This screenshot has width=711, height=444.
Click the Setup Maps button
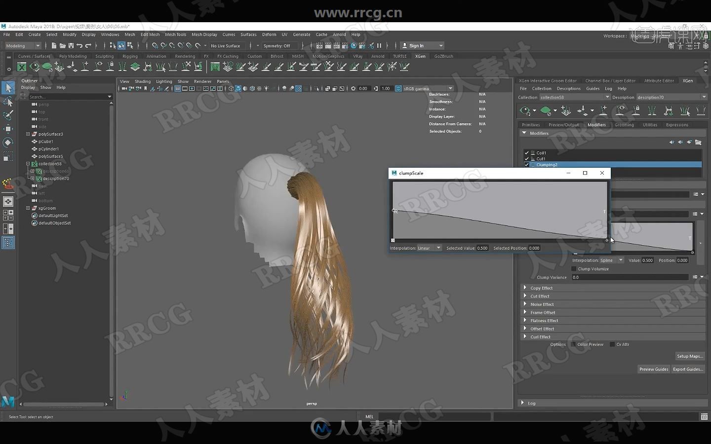click(x=690, y=356)
